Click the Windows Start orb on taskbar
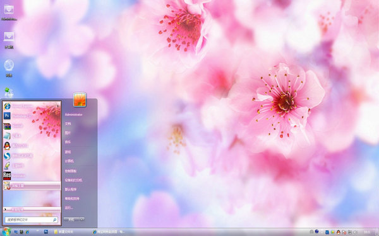The image size is (379, 236). coord(6,232)
